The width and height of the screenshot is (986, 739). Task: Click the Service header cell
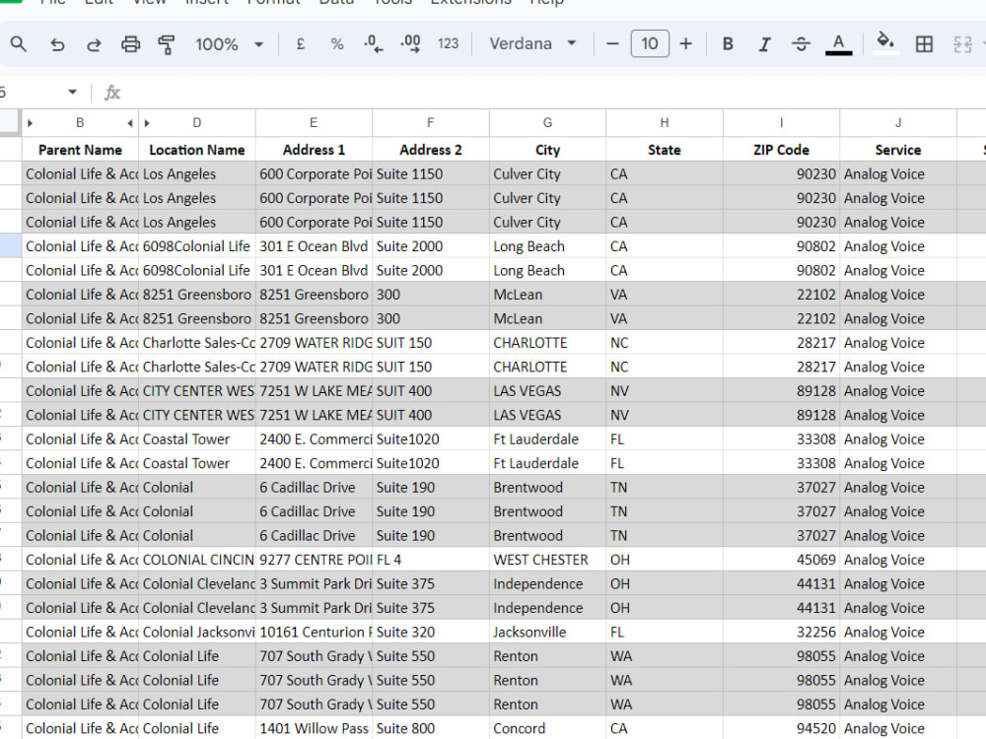(x=898, y=150)
